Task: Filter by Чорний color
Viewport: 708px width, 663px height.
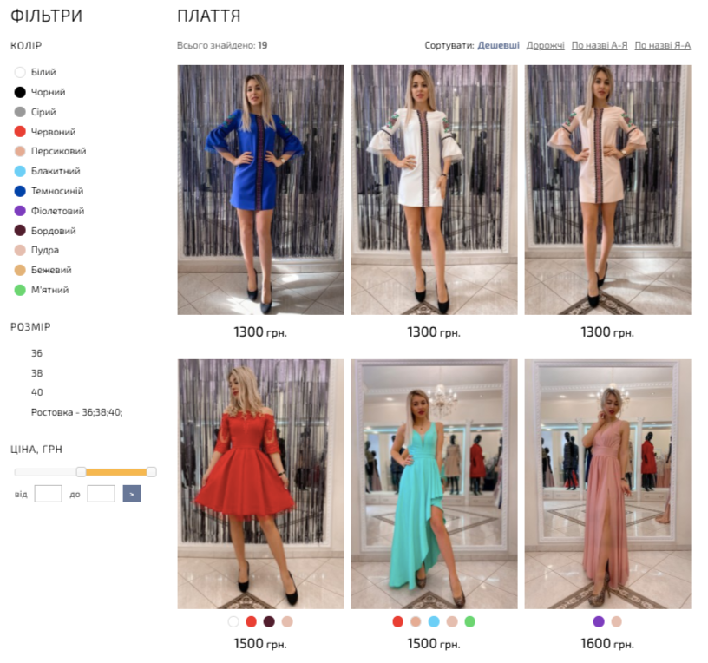Action: click(x=48, y=92)
